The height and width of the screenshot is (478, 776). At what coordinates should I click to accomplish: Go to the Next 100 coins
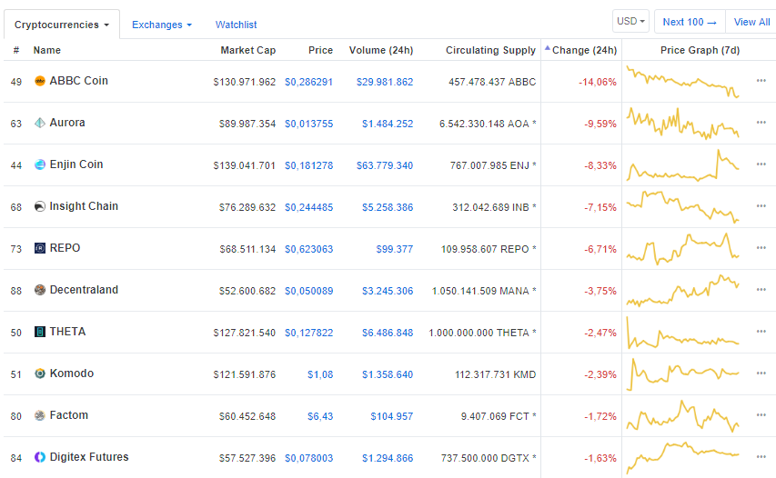690,22
